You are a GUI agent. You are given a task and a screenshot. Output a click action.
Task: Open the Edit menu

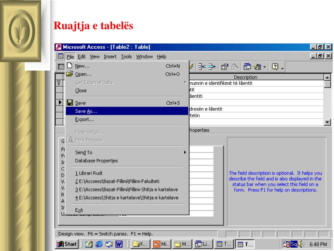(82, 57)
